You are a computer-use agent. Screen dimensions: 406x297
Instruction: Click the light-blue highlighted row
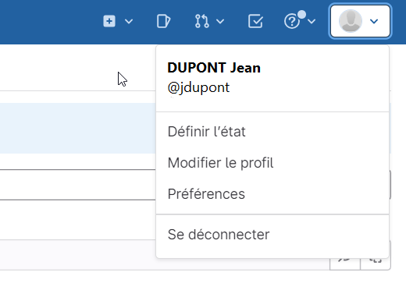tap(78, 128)
